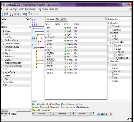Toggle the Connected filter checkbox
This screenshot has height=122, width=134.
click(x=113, y=26)
